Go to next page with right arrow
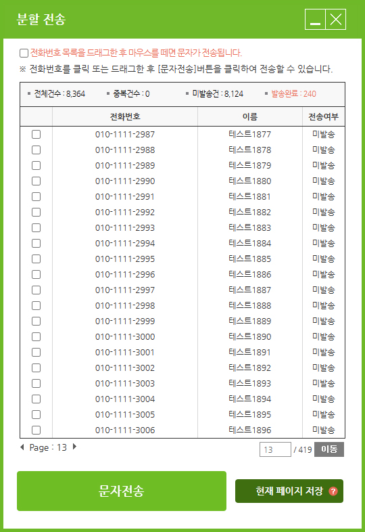Screen dimensions: 365x532 [74, 447]
